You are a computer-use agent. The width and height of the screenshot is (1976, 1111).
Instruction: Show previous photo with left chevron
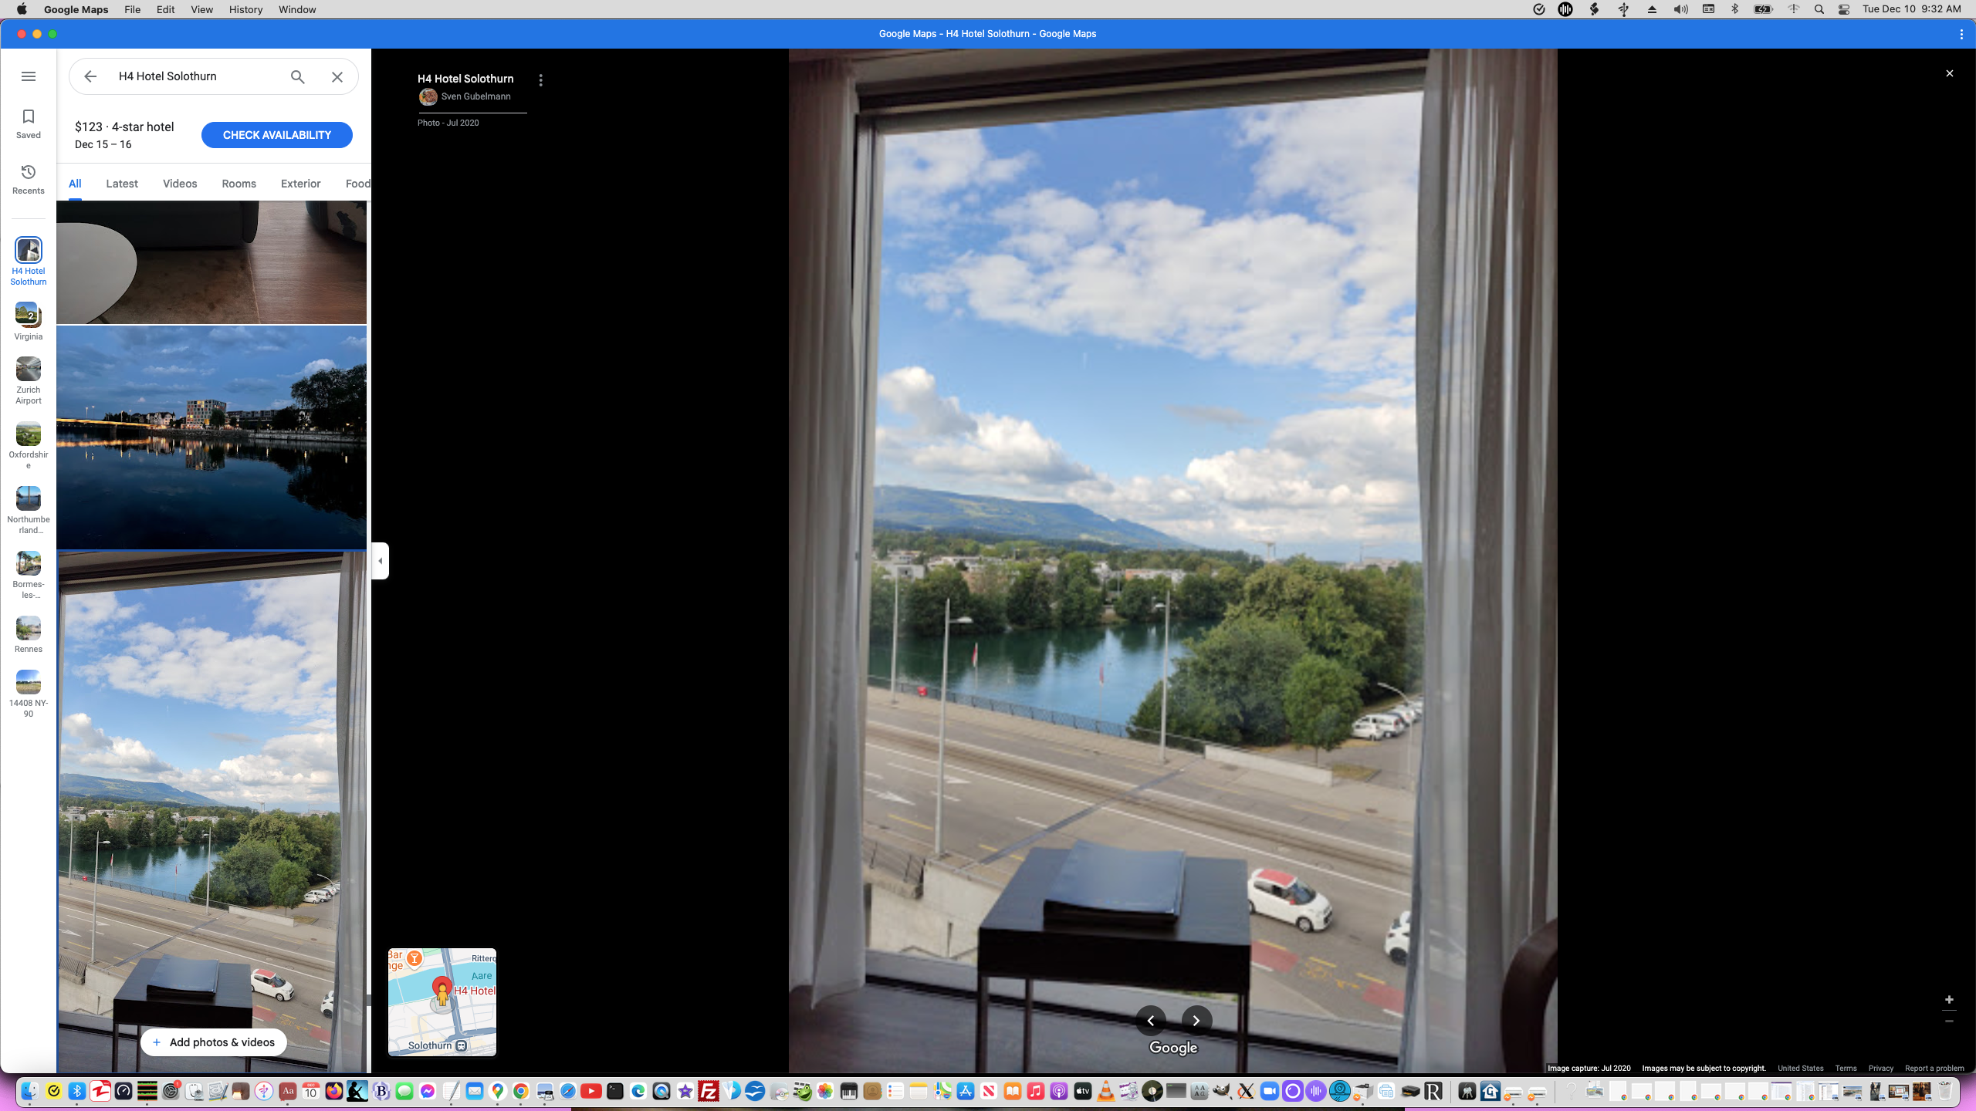[x=1151, y=1021]
